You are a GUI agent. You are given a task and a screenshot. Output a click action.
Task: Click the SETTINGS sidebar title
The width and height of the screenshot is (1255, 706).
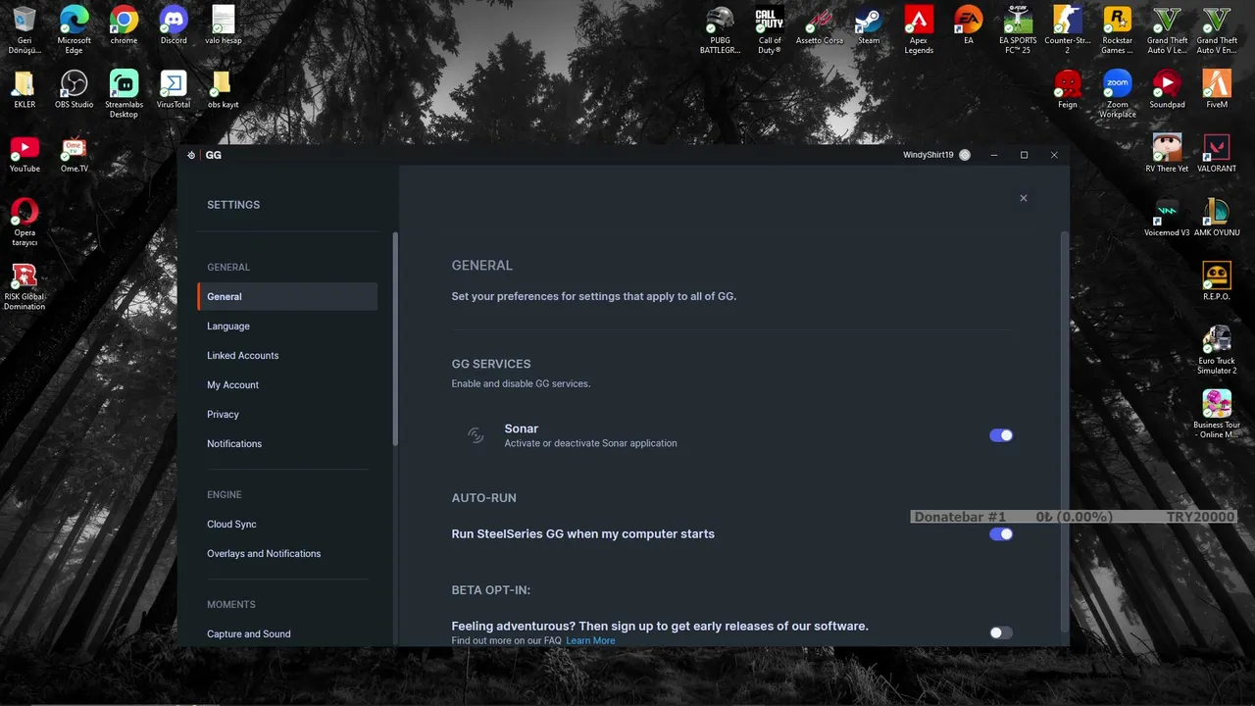click(x=233, y=205)
